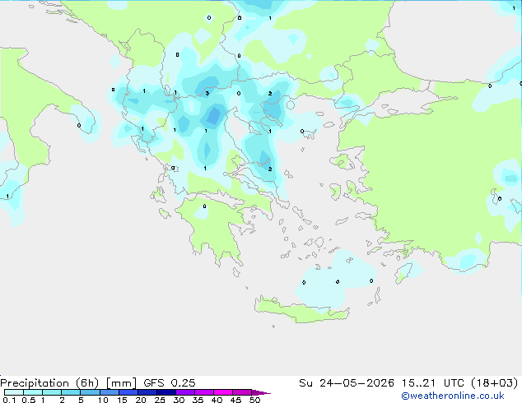This screenshot has width=522, height=403.
Task: Click the island of Crete on the map
Action: coord(301,309)
